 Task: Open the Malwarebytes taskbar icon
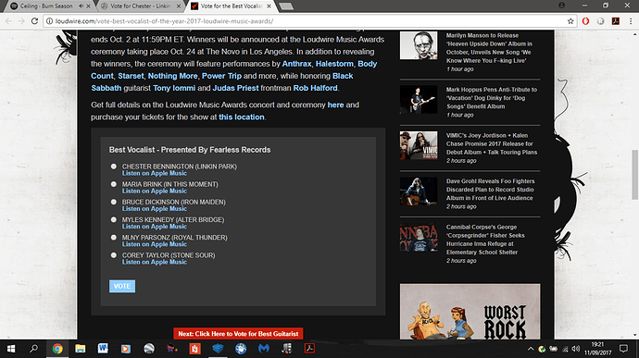point(264,348)
